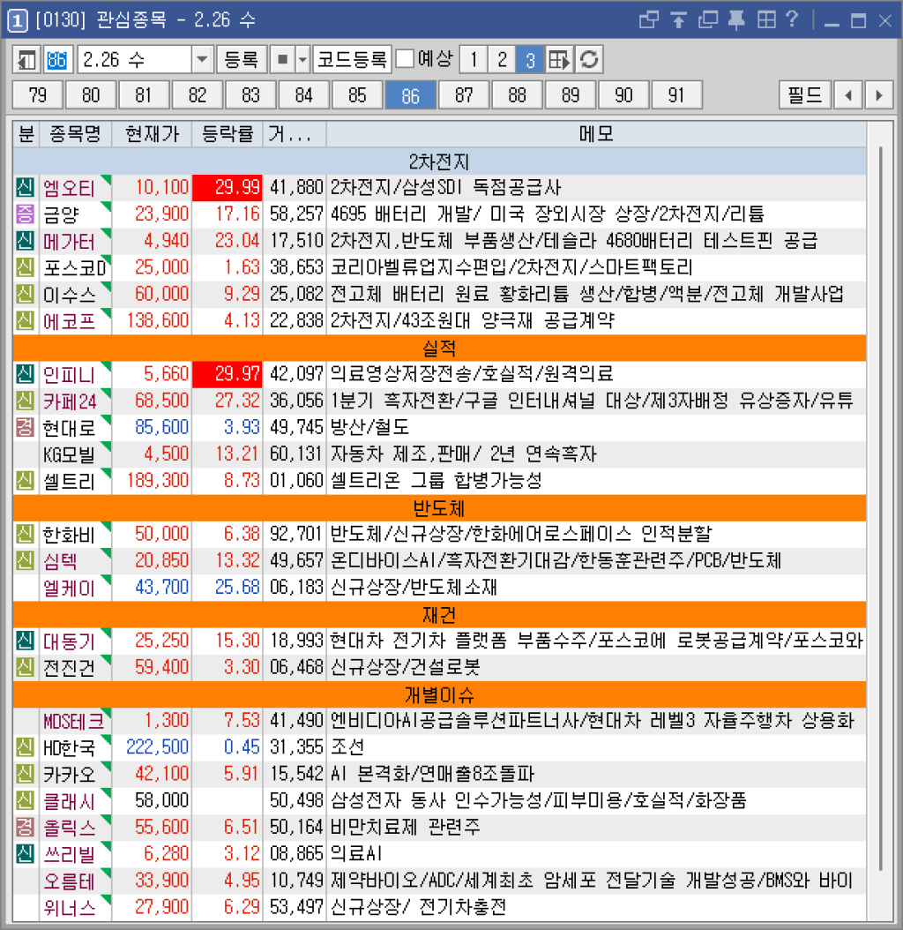Click the window number 1 icon in title bar
This screenshot has width=903, height=930.
pyautogui.click(x=17, y=21)
